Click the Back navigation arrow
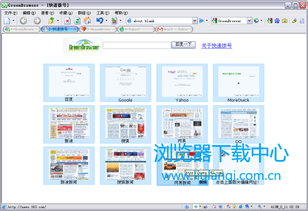 point(23,21)
